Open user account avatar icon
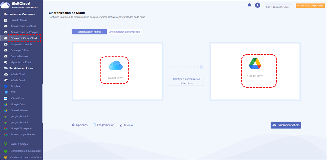327x160 pixels. [258, 5]
